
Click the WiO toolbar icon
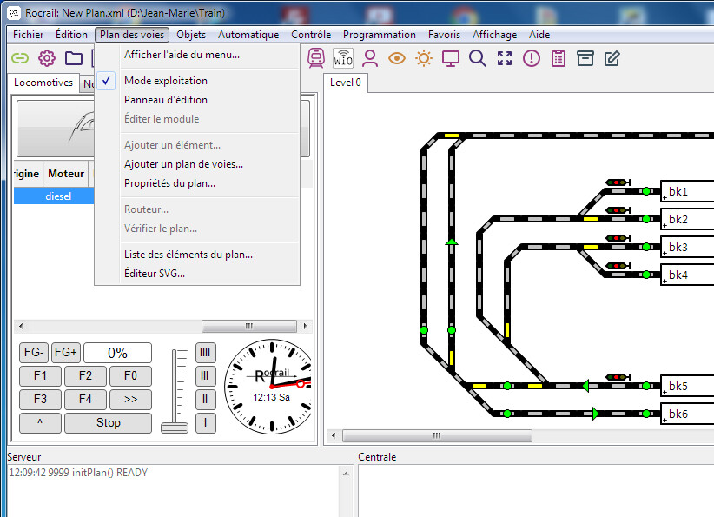pos(343,58)
